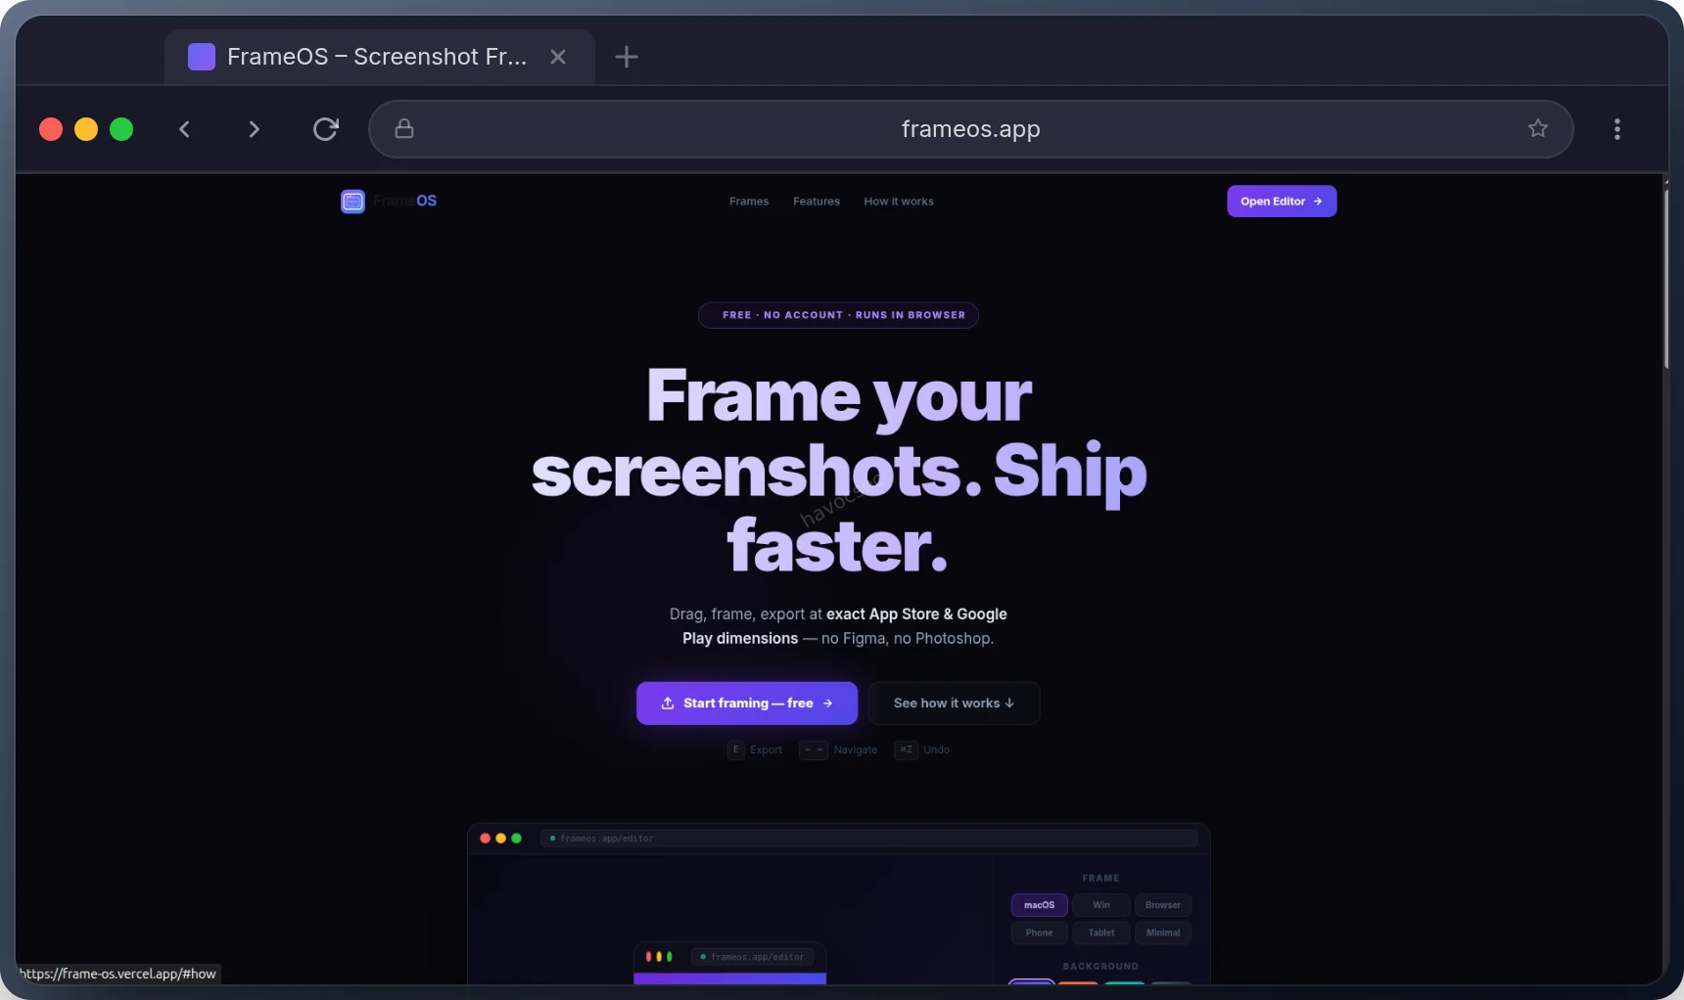Pick the orange background swatch
Screen dimensions: 1684x1000
coord(1079,983)
